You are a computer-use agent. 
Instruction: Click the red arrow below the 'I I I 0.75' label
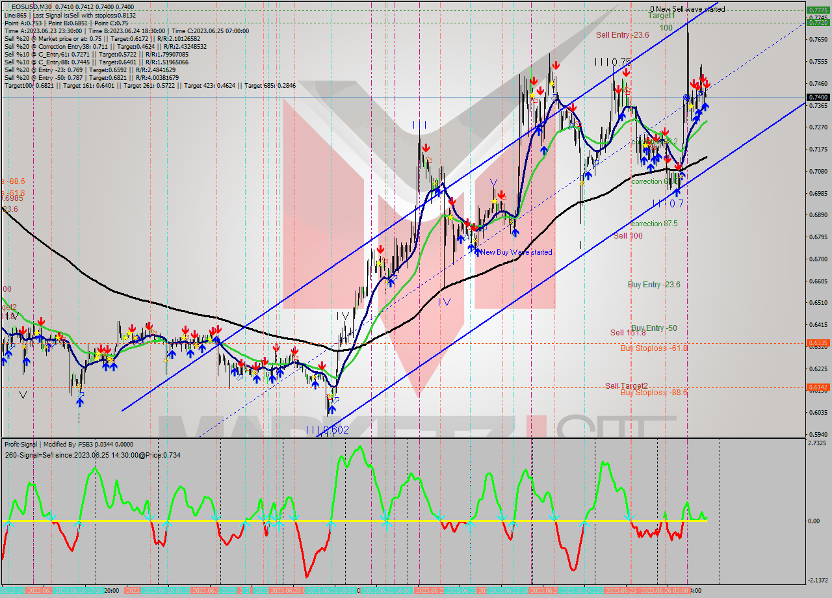[625, 73]
